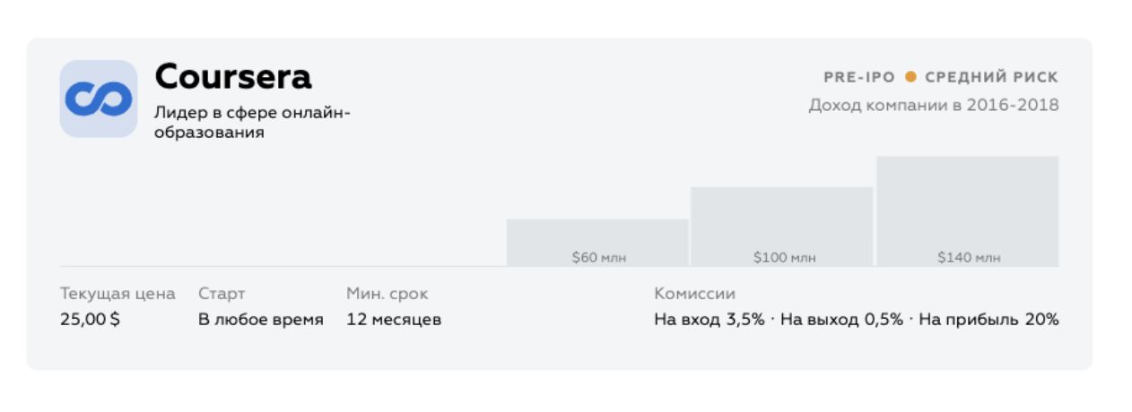Screen dimensions: 1132x412
Task: Select the "Средний риск" risk label
Action: click(x=991, y=78)
